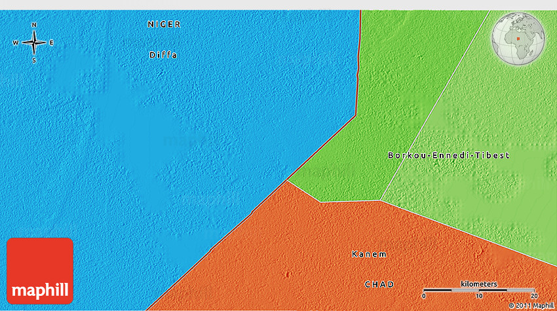Click the 0 mark on the scale
557x311 pixels.
[x=424, y=296]
